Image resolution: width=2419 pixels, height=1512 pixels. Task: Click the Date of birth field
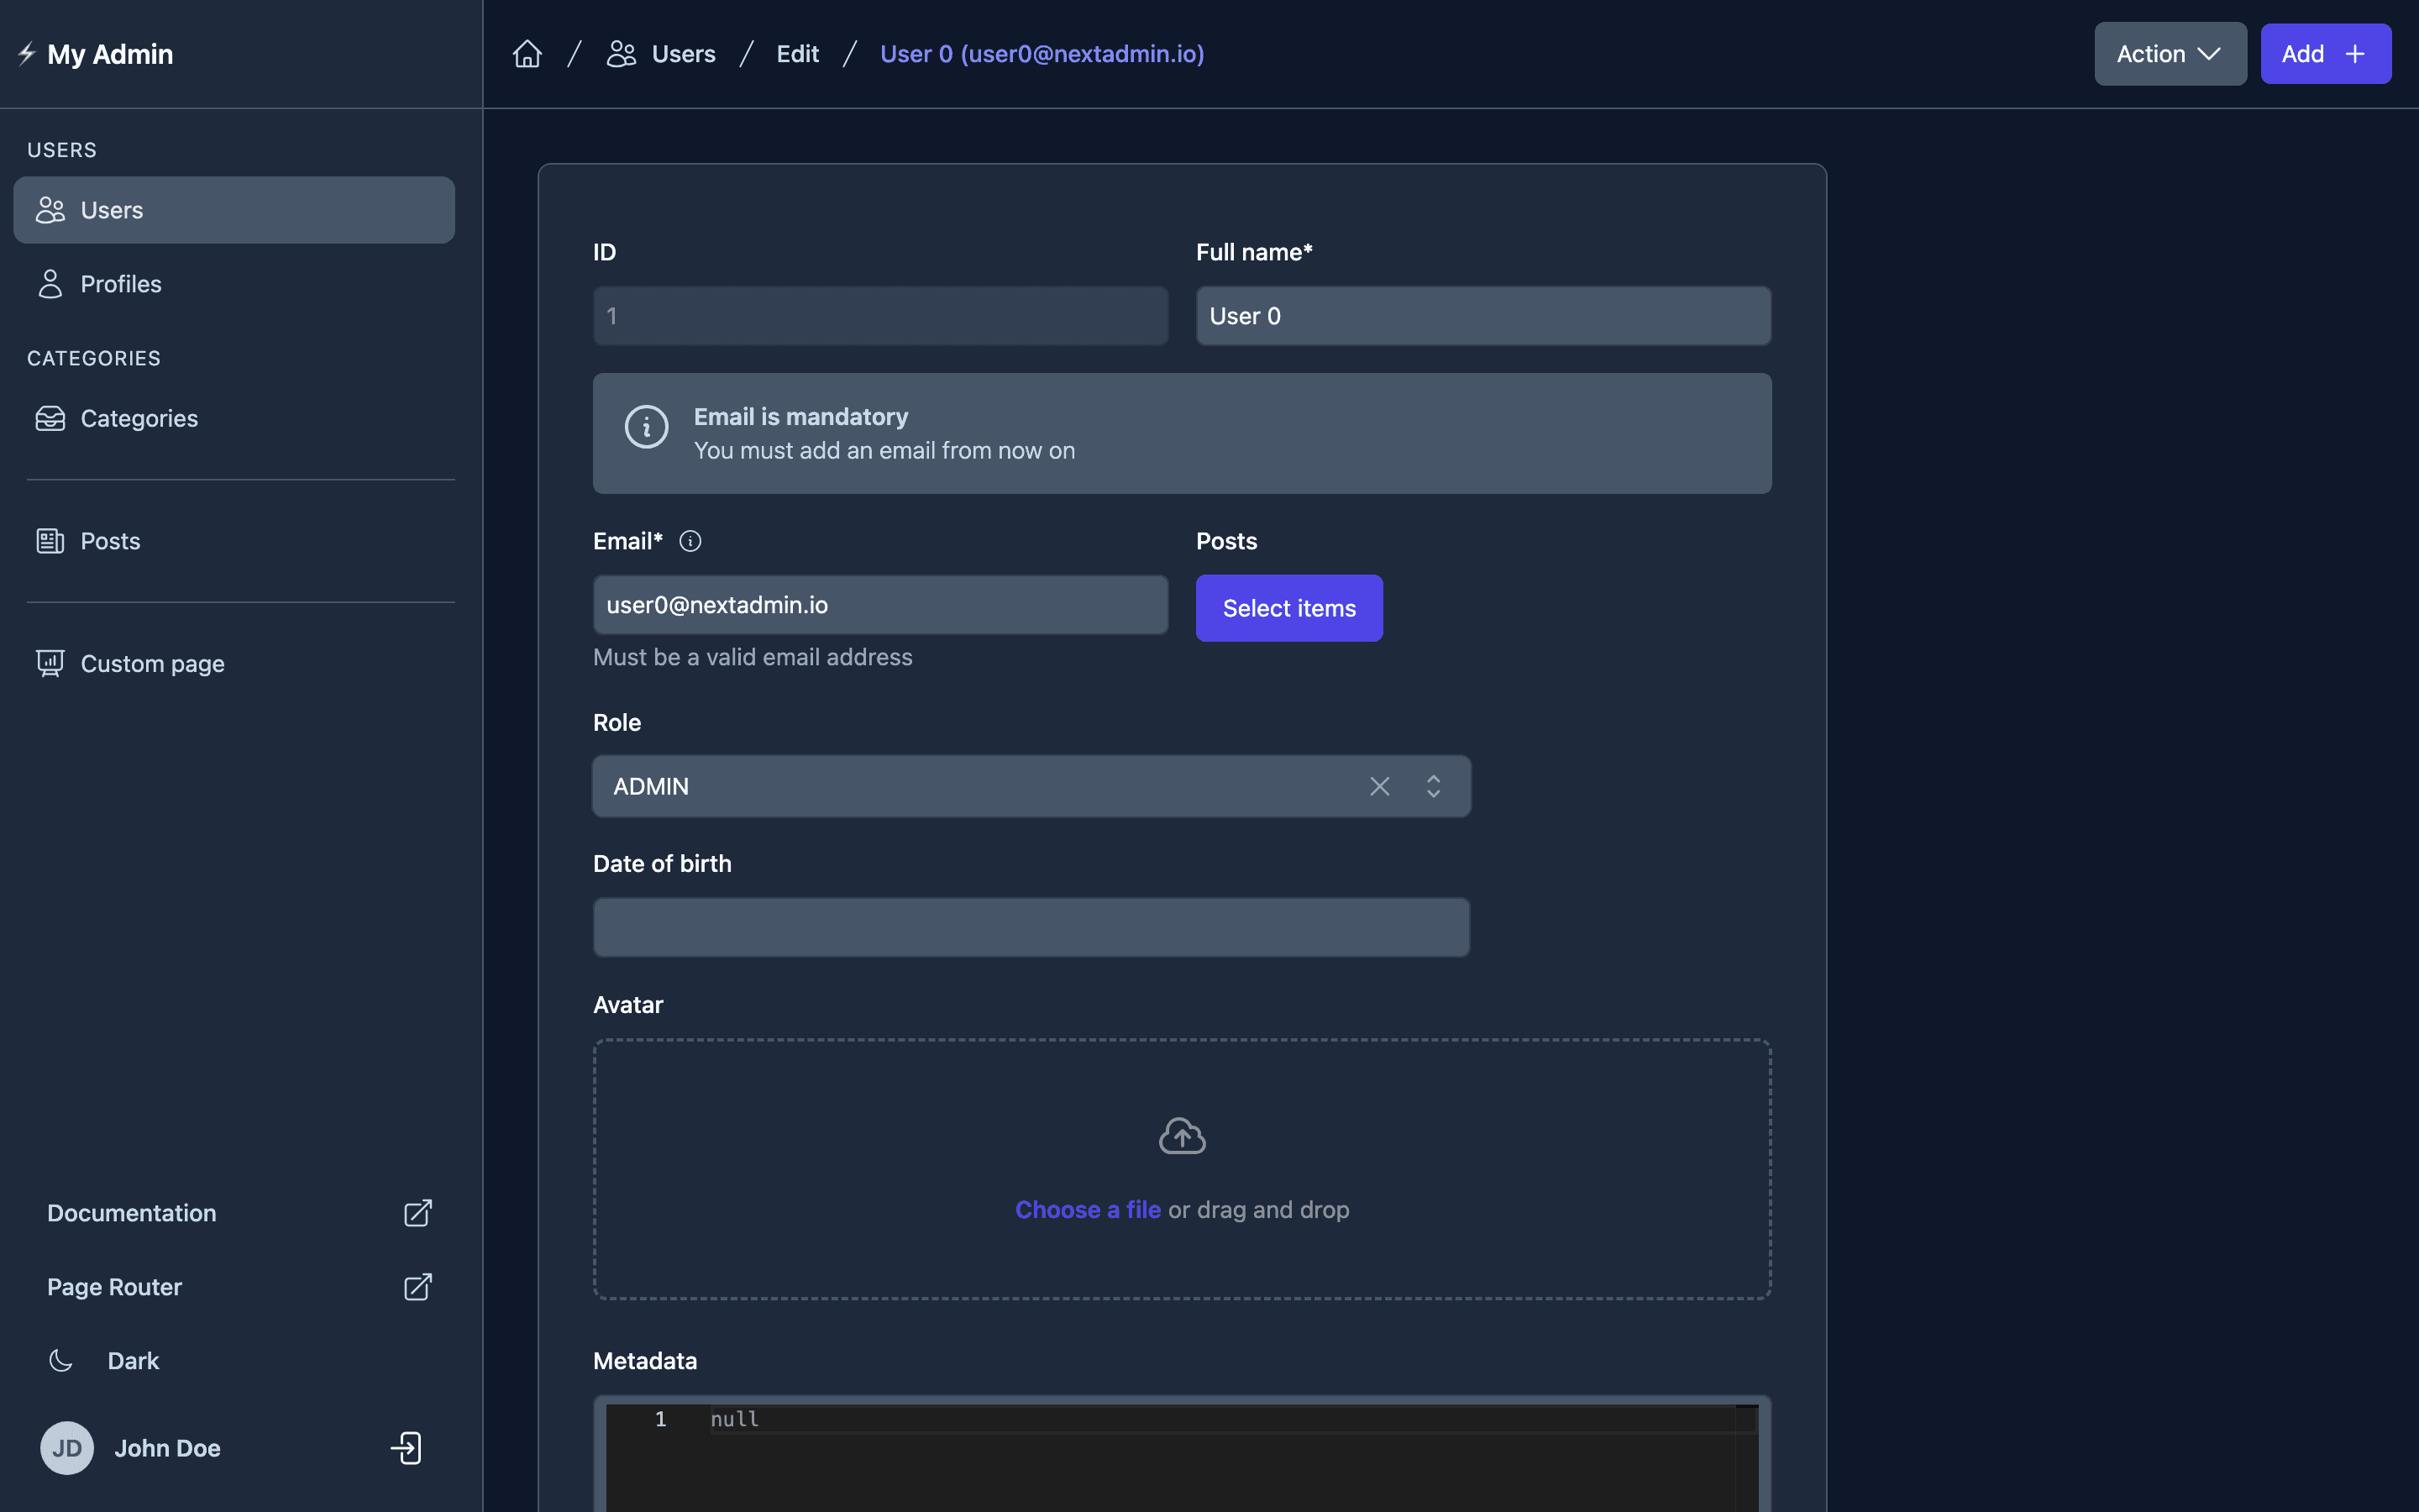coord(1031,927)
